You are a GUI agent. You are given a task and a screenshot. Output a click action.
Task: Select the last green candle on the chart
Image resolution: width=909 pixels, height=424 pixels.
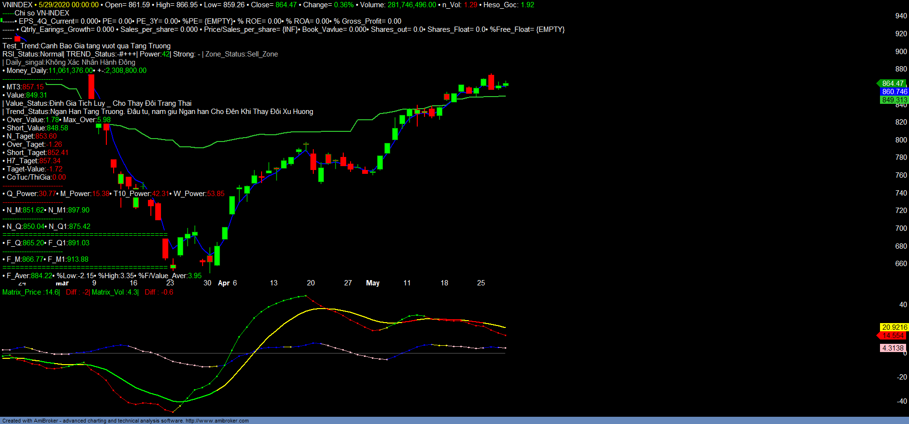(x=506, y=84)
